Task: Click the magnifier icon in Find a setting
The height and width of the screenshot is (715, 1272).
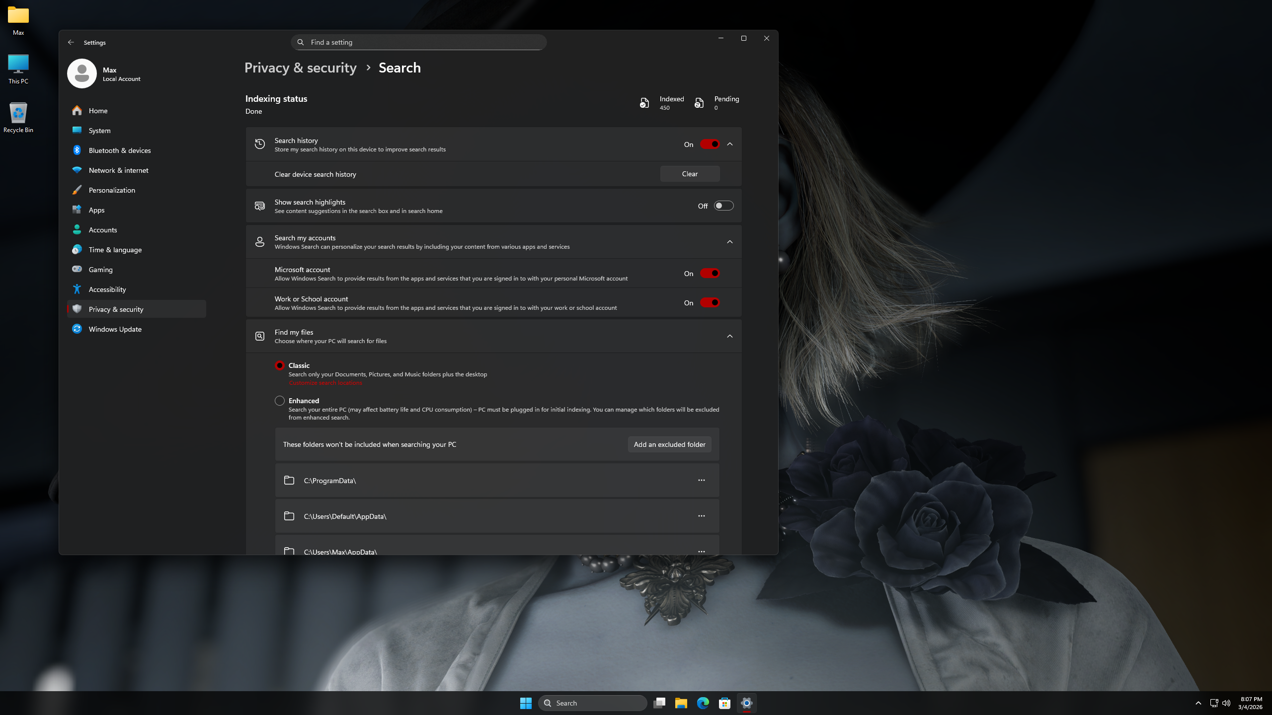Action: click(301, 43)
